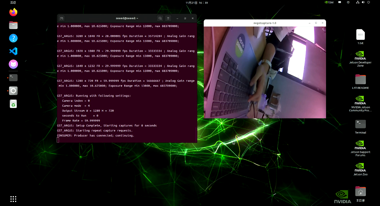Click the nvgstcapture camera preview

click(265, 72)
